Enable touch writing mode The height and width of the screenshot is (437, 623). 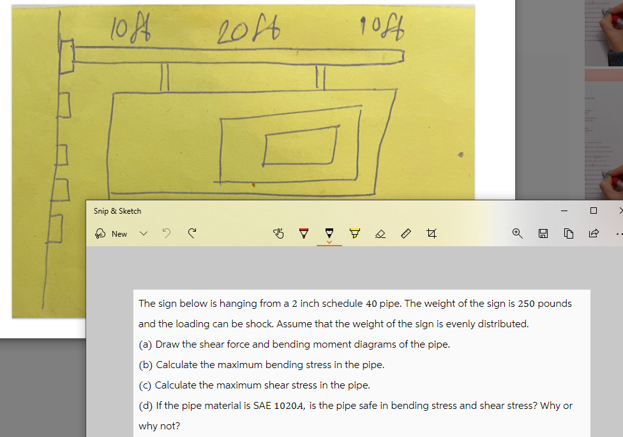(x=279, y=233)
